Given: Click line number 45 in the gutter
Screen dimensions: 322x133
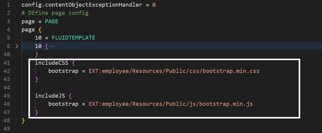Looking at the screenshot, I should pos(7,96).
